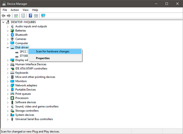Select the Monitors tree item
Viewport: 183px width, 134px height.
21,81
